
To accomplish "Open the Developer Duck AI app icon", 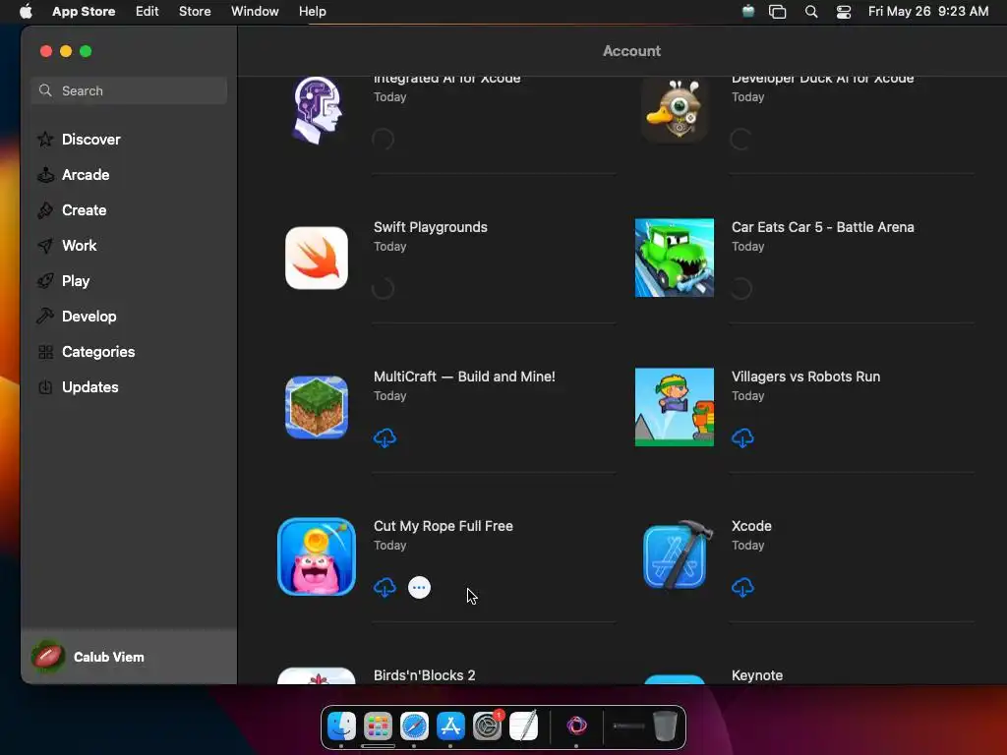I will click(675, 110).
